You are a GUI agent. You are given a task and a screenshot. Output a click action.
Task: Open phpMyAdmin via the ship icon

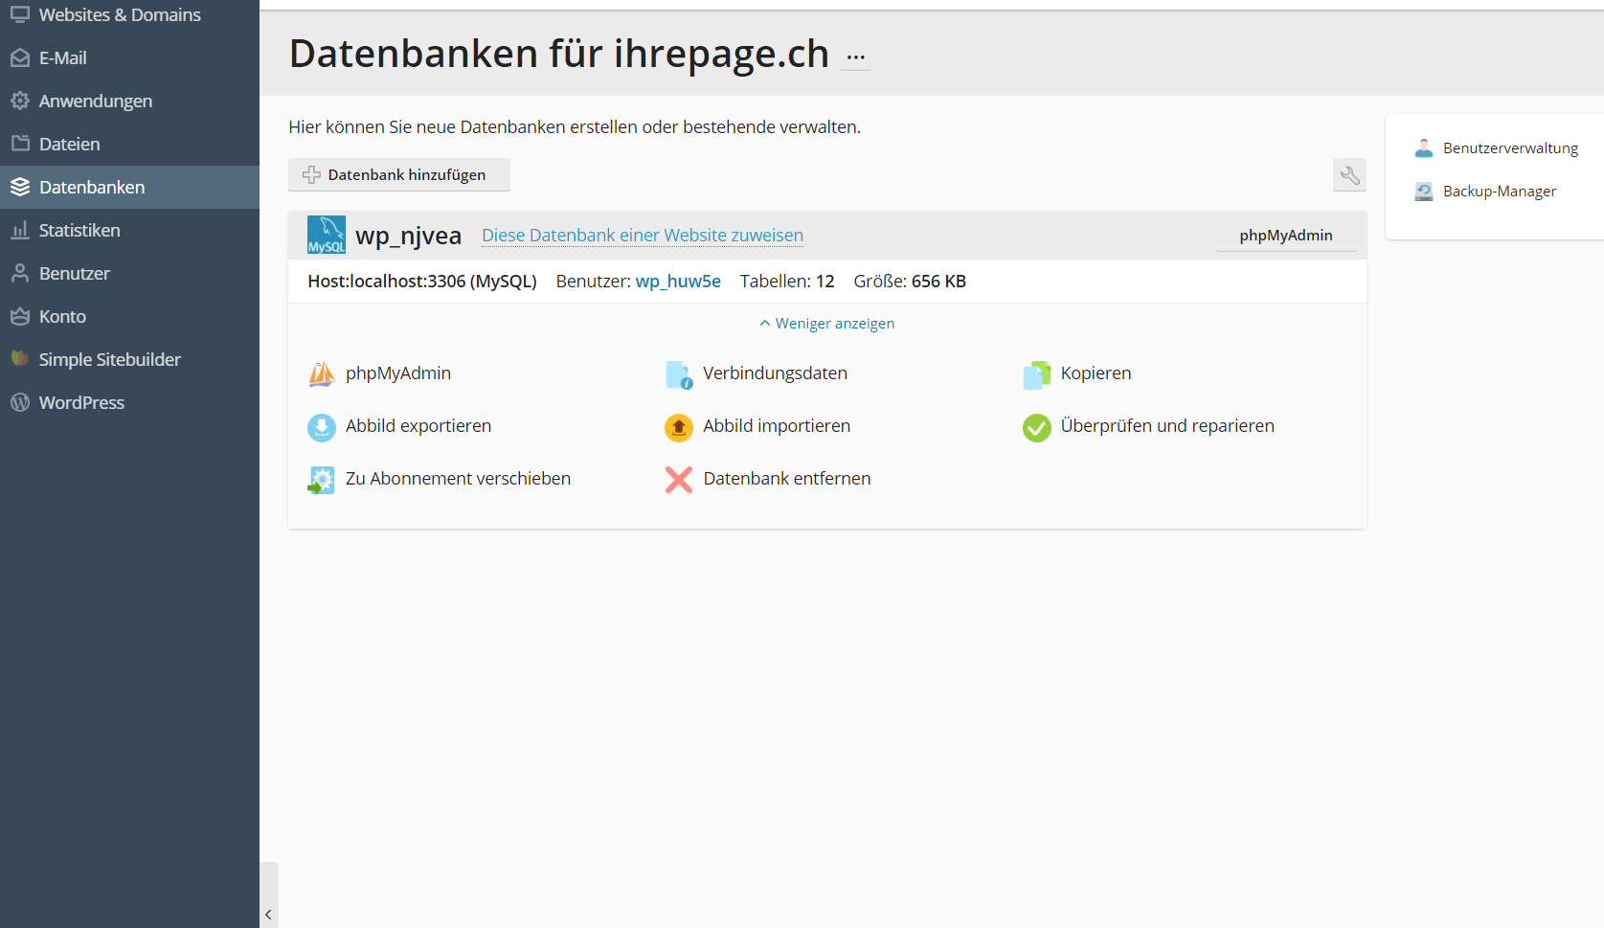coord(398,373)
